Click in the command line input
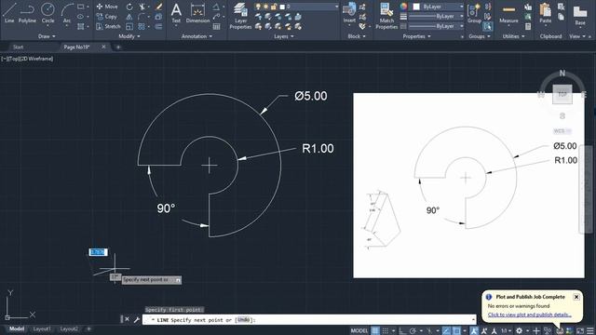 pyautogui.click(x=308, y=320)
